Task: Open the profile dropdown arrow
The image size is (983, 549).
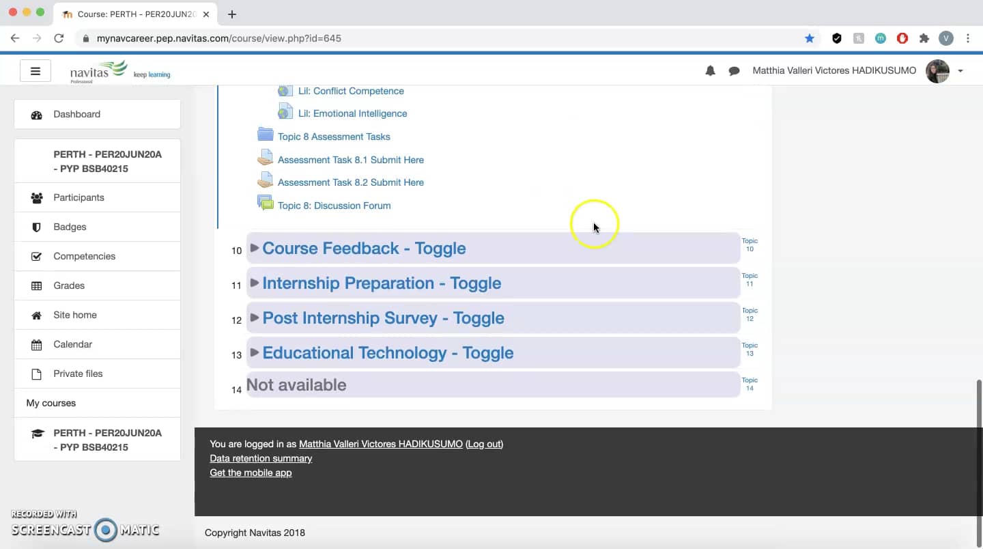Action: click(961, 70)
